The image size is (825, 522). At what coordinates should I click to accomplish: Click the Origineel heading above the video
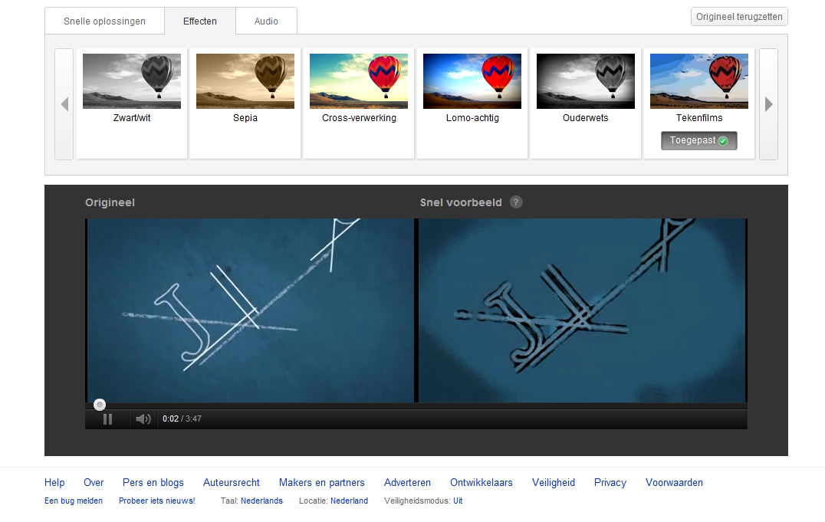(110, 202)
